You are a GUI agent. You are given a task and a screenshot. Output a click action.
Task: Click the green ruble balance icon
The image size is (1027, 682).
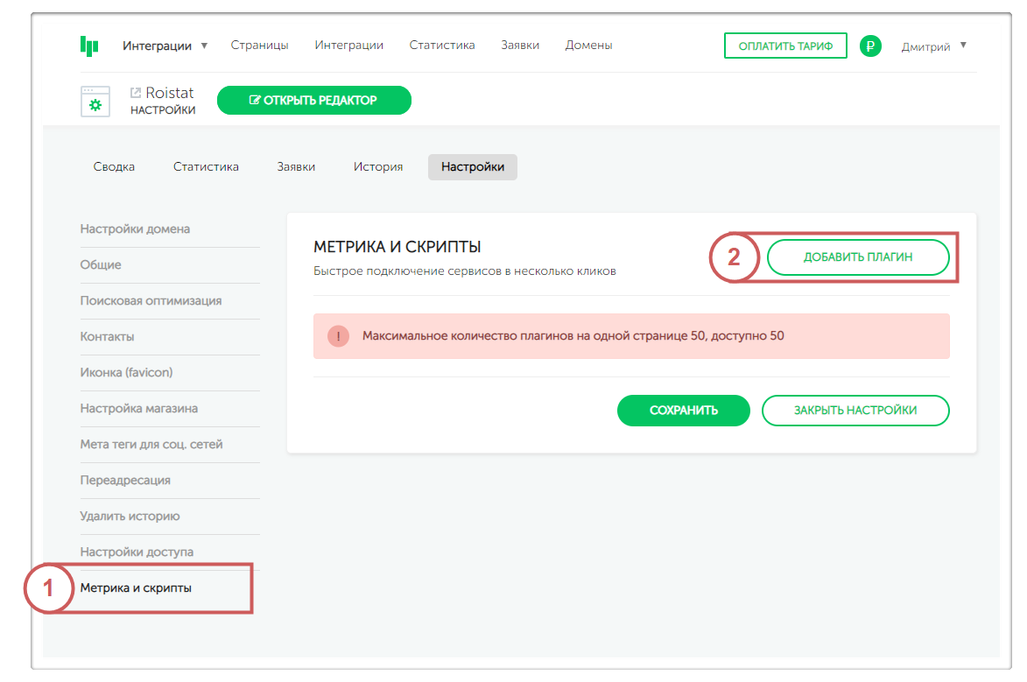click(x=869, y=46)
